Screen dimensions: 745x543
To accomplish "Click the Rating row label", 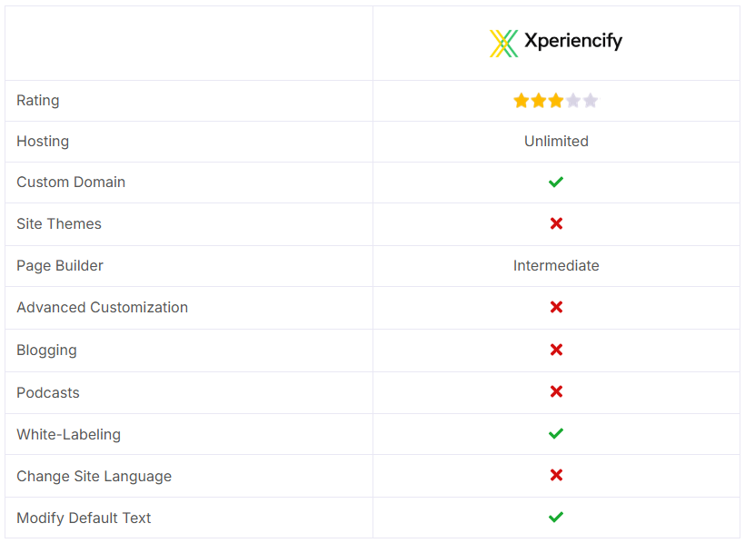I will [x=38, y=101].
